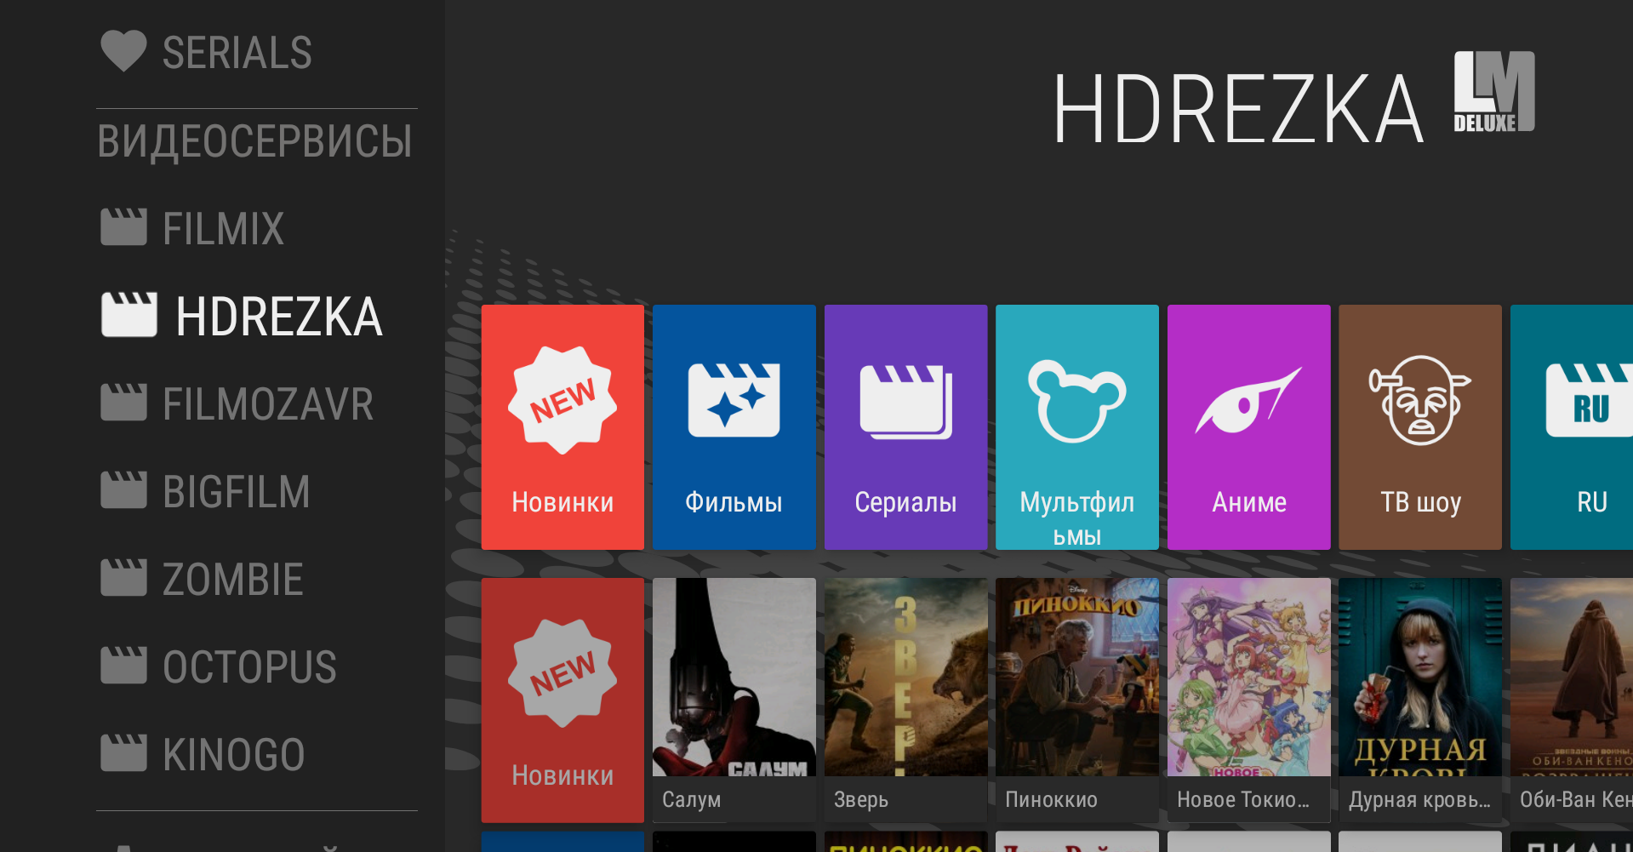Click the BIGFILM clapperboard icon
Screen dimensions: 1633x852
pyautogui.click(x=123, y=490)
